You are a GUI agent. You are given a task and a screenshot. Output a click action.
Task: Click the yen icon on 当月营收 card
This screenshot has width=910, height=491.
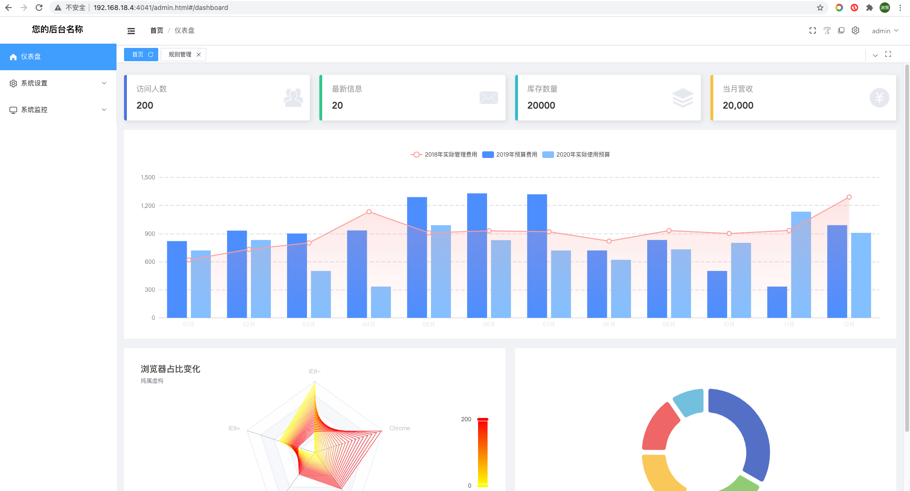click(x=880, y=98)
